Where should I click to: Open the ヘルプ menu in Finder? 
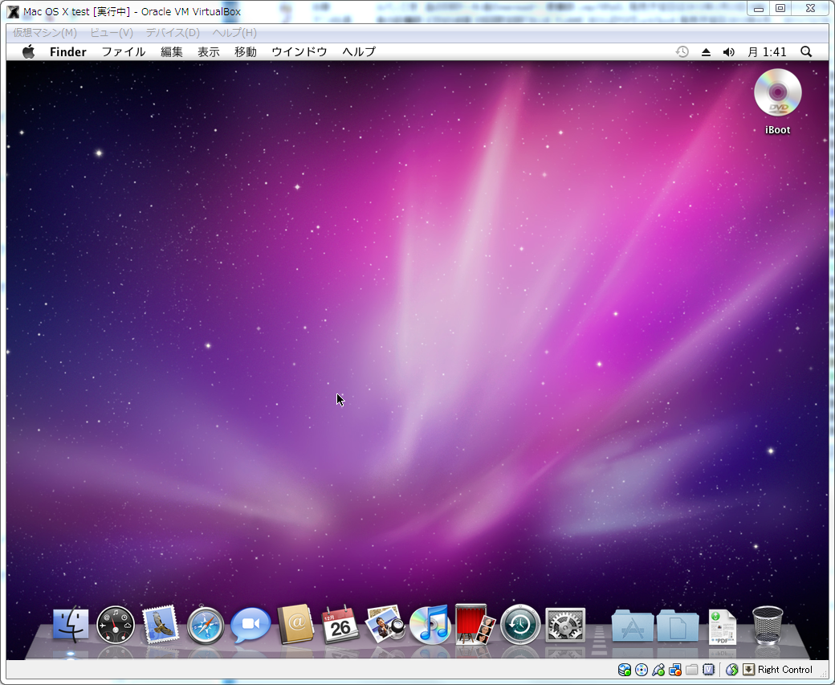tap(359, 51)
